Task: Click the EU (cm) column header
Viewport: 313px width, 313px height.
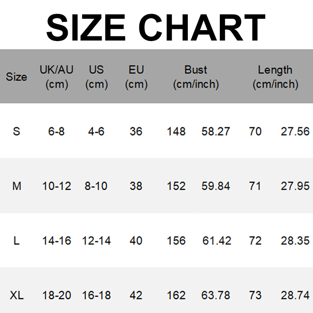Action: 136,77
